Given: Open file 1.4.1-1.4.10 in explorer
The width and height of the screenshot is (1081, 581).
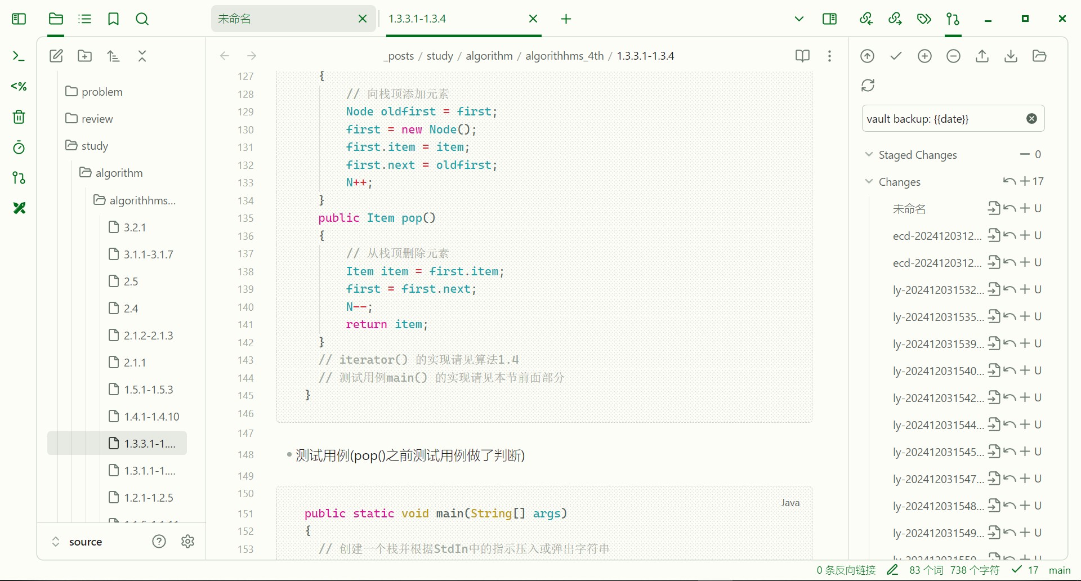Looking at the screenshot, I should (x=151, y=417).
